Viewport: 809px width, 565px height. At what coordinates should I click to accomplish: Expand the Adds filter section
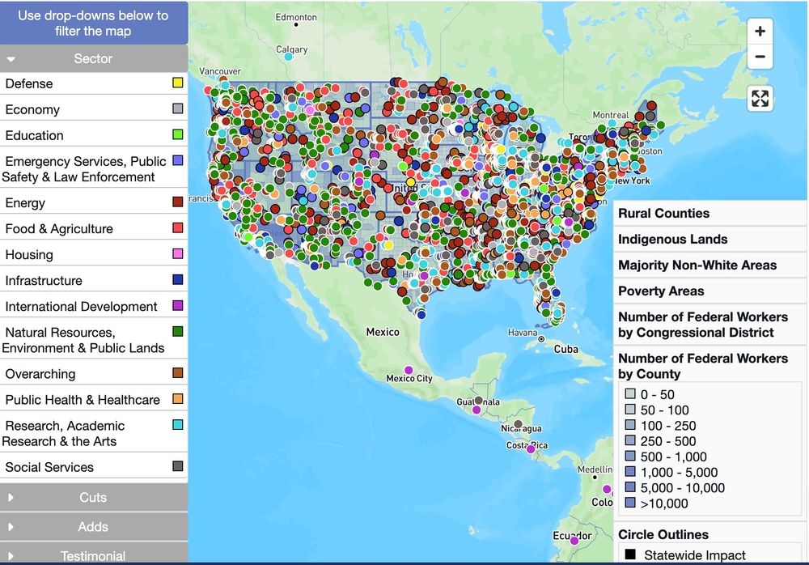click(x=93, y=527)
